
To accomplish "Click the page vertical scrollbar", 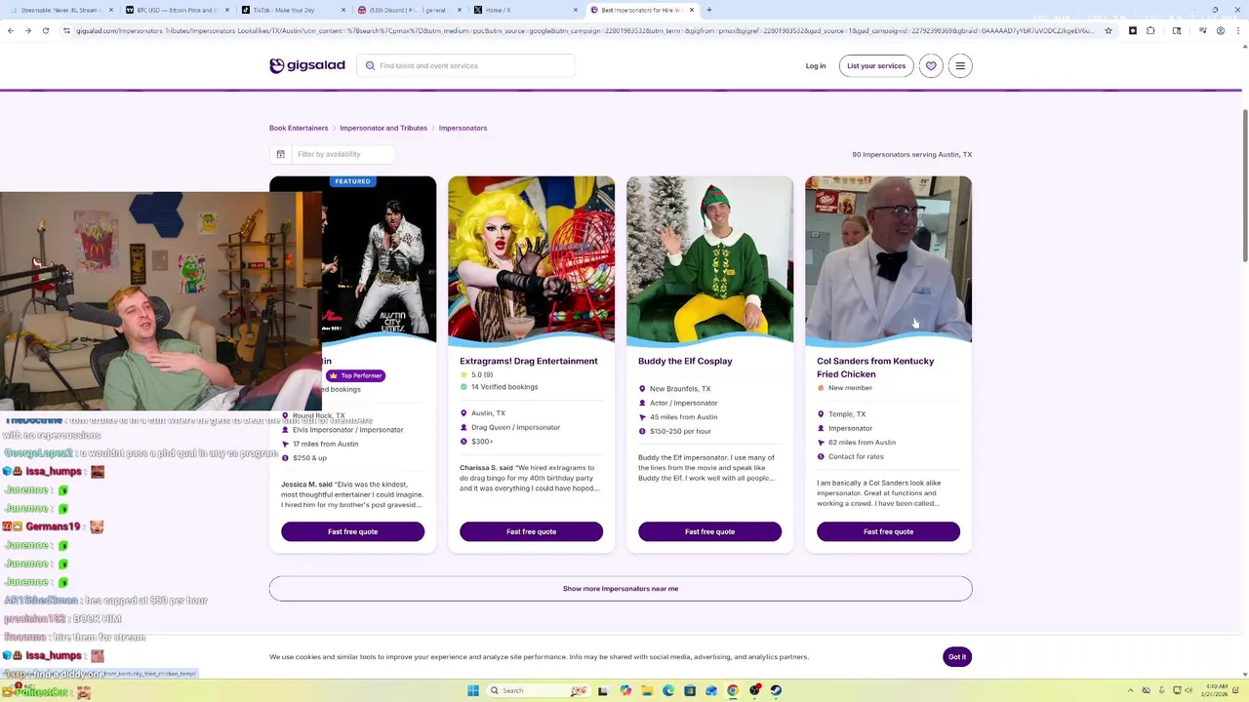I will click(1245, 185).
